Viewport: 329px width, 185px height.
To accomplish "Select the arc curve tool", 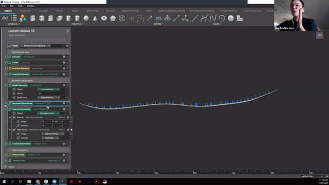I will [x=222, y=18].
